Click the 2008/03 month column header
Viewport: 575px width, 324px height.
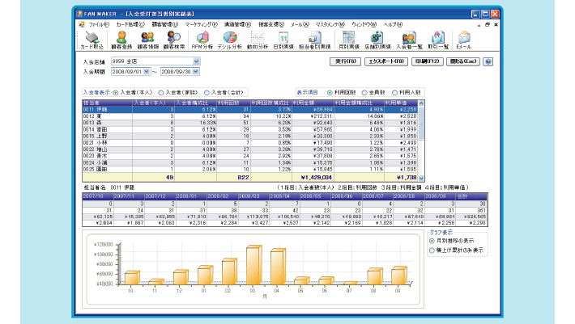tap(253, 196)
